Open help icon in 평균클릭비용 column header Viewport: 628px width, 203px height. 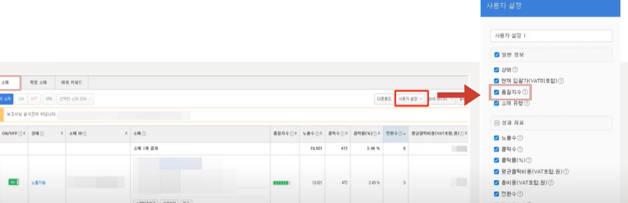(x=461, y=134)
